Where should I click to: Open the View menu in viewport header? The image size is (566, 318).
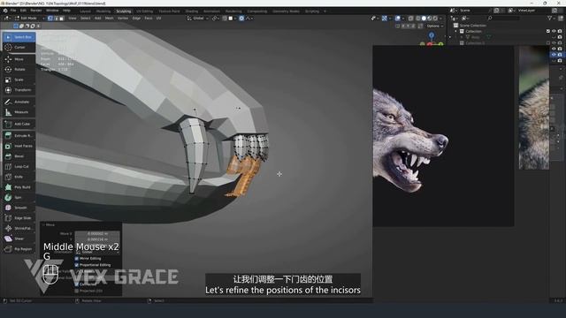tap(73, 18)
